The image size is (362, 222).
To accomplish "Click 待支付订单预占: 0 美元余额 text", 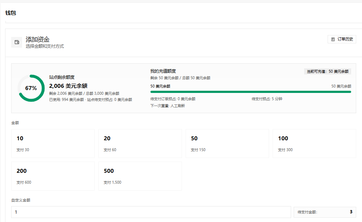I will point(173,99).
